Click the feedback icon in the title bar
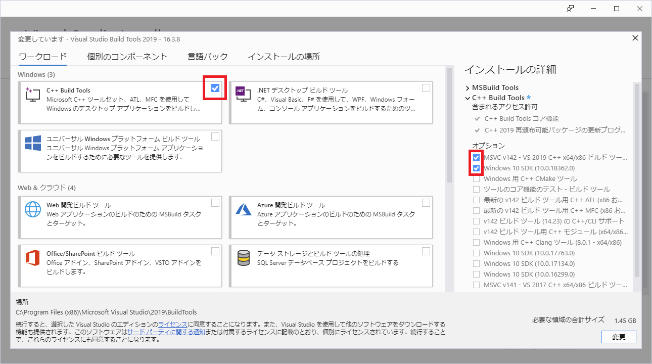The image size is (652, 364). pos(570,9)
